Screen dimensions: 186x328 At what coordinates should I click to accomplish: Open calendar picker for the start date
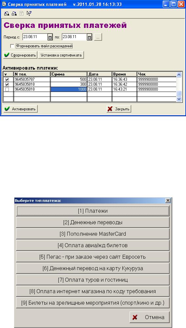(x=50, y=37)
